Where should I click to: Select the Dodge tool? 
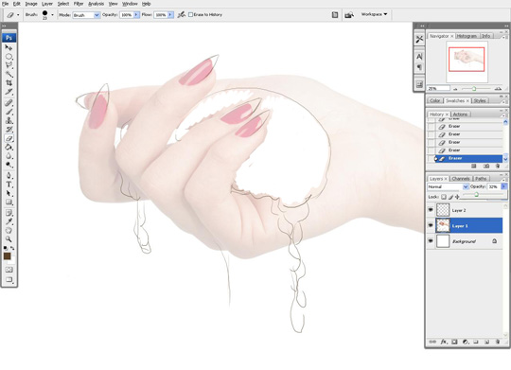(x=9, y=165)
